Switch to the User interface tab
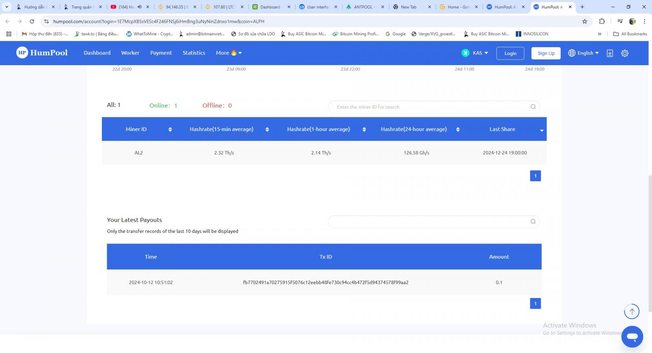Screen dimensions: 652x353 click(318, 7)
